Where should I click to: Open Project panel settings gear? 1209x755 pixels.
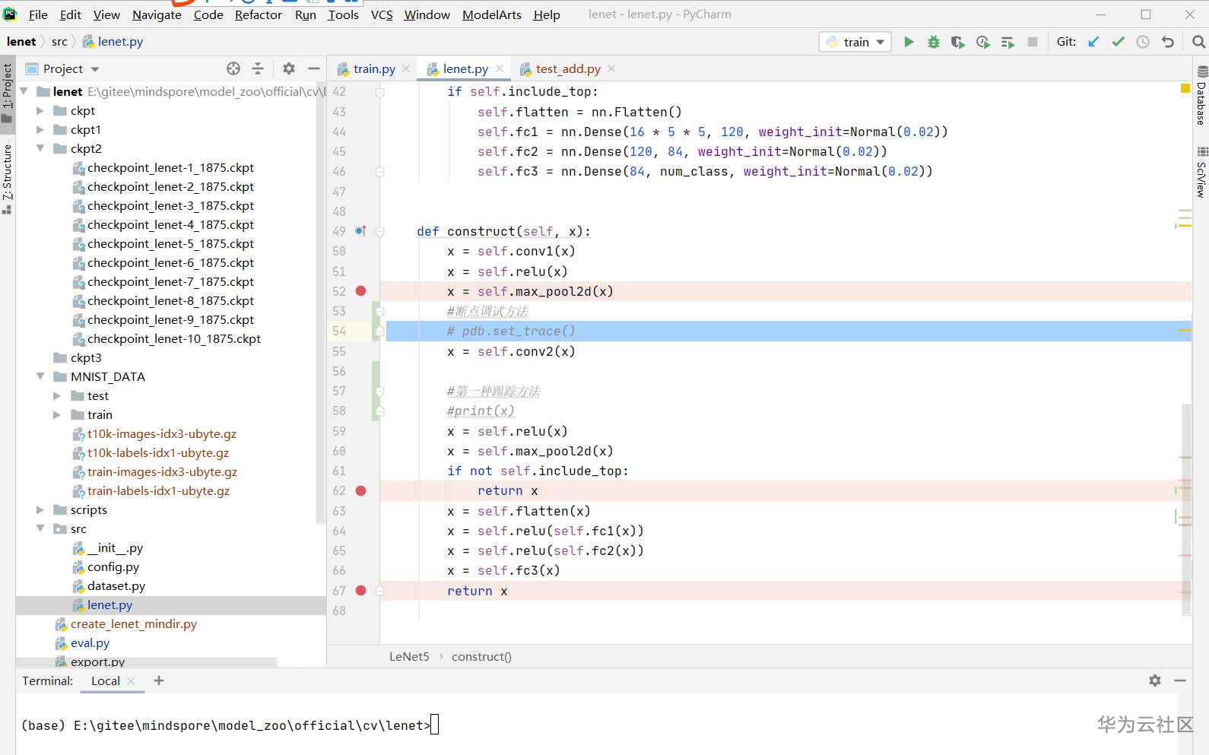point(289,68)
